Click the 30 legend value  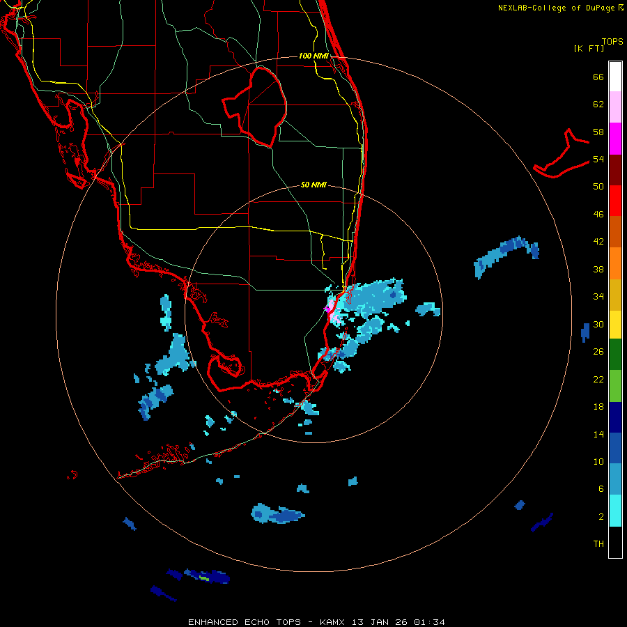tap(598, 324)
